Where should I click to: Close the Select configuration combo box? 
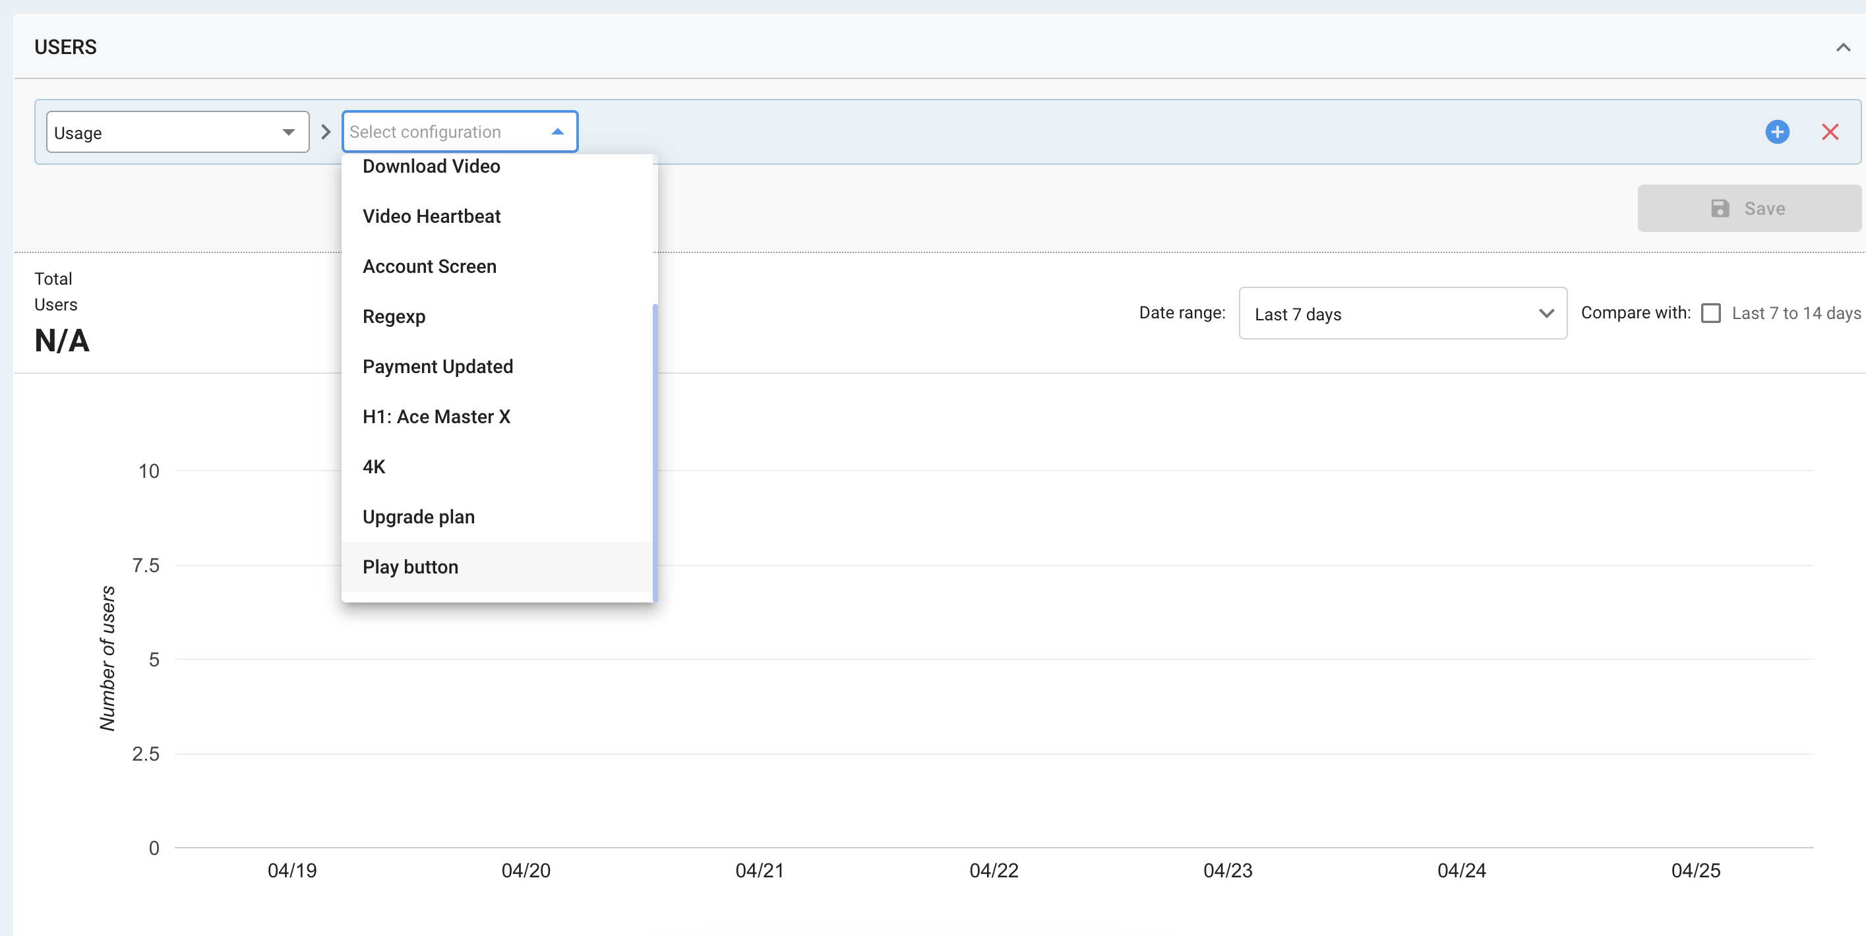coord(460,132)
